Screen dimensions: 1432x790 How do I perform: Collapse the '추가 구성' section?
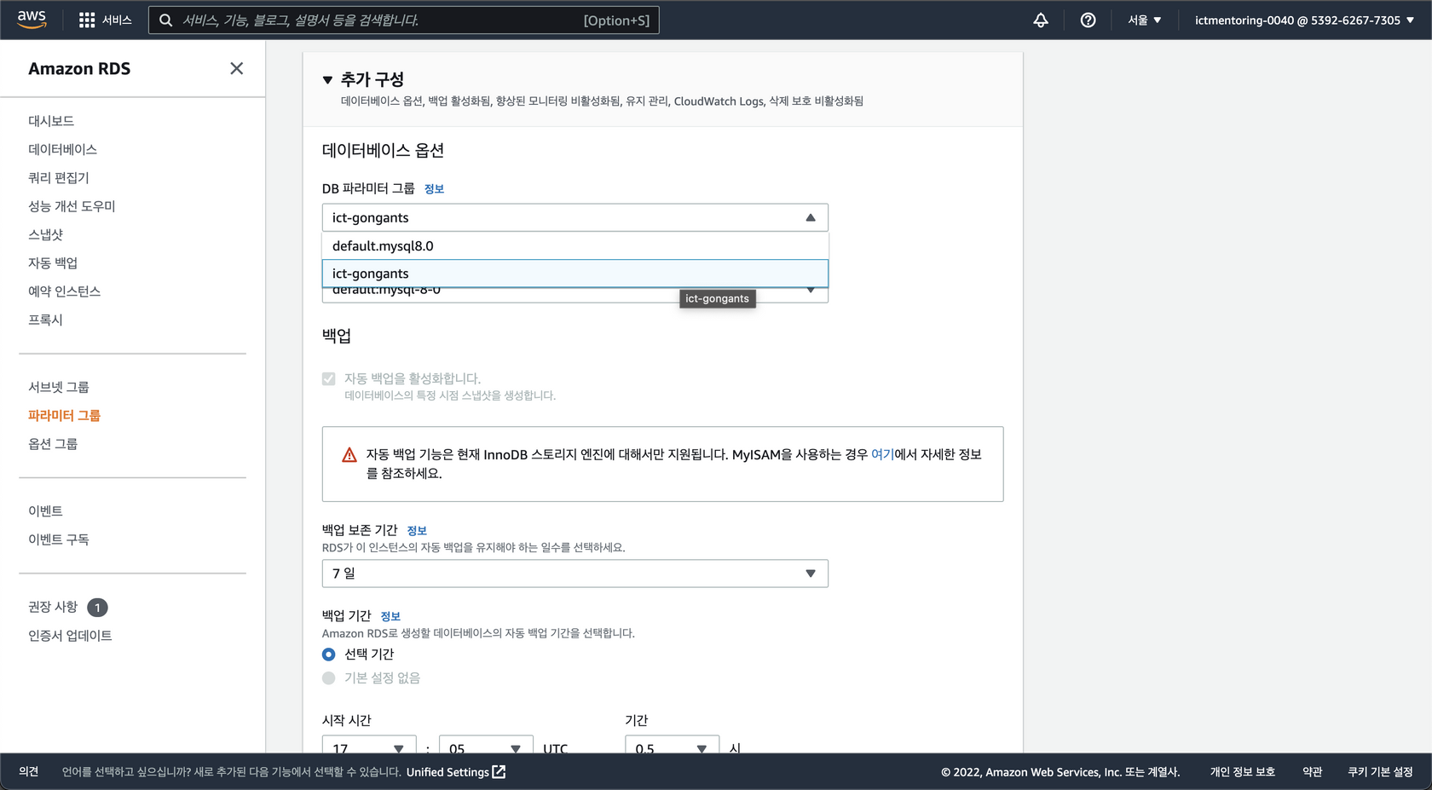[x=327, y=79]
